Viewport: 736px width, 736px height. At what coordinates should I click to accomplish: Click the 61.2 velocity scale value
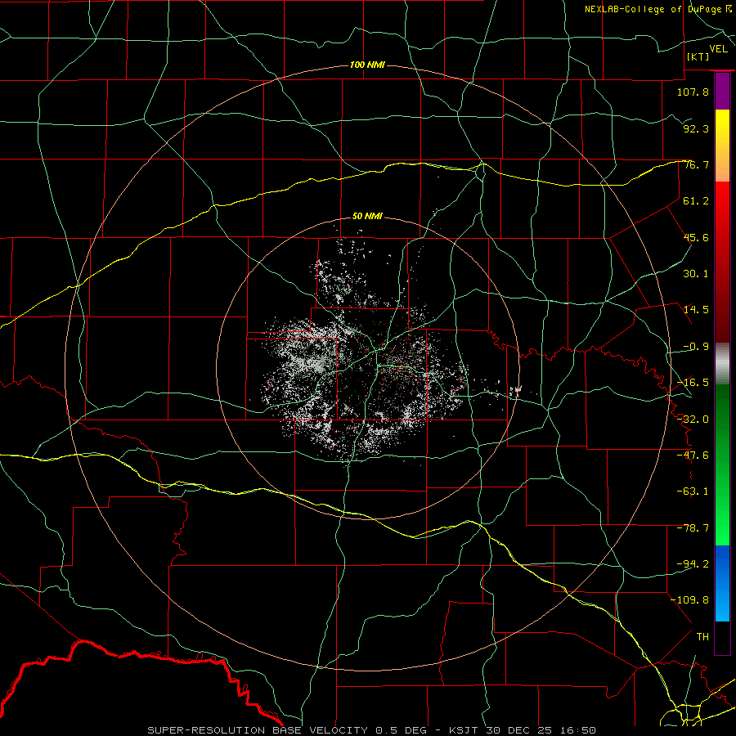coord(696,201)
